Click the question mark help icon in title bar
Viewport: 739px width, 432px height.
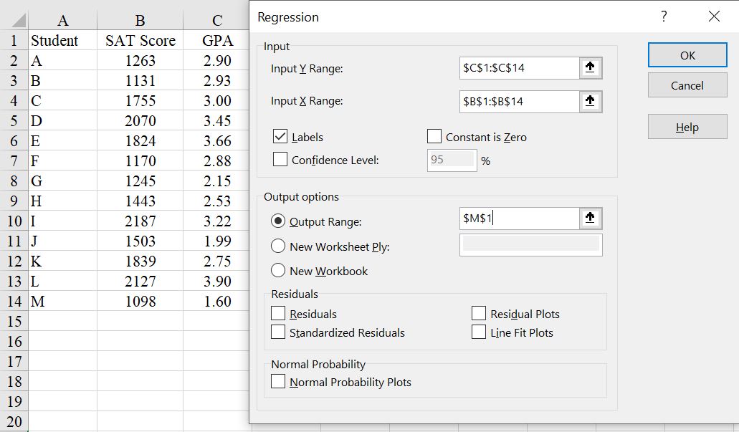coord(664,16)
